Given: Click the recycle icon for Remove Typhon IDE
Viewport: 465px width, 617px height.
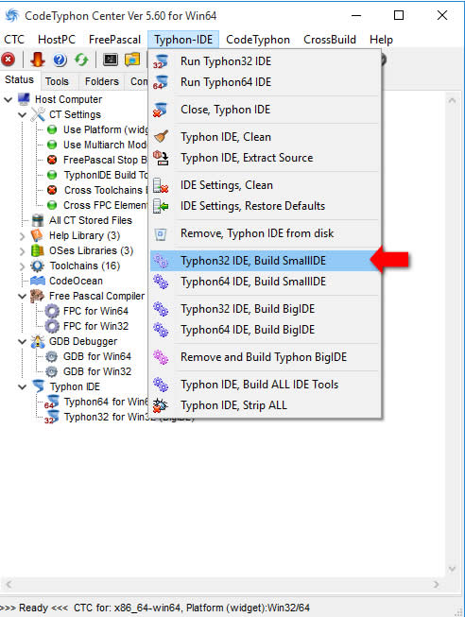Looking at the screenshot, I should tap(161, 233).
